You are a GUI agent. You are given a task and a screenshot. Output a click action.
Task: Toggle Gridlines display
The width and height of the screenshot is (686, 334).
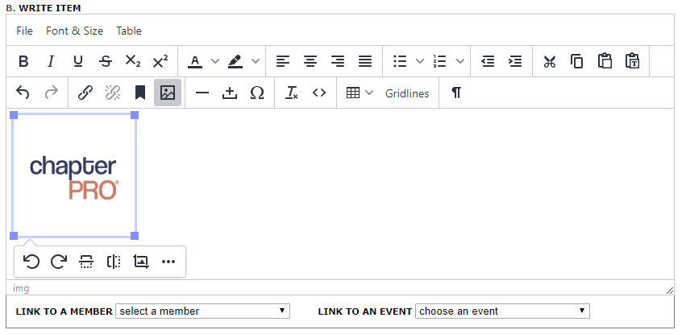point(407,93)
